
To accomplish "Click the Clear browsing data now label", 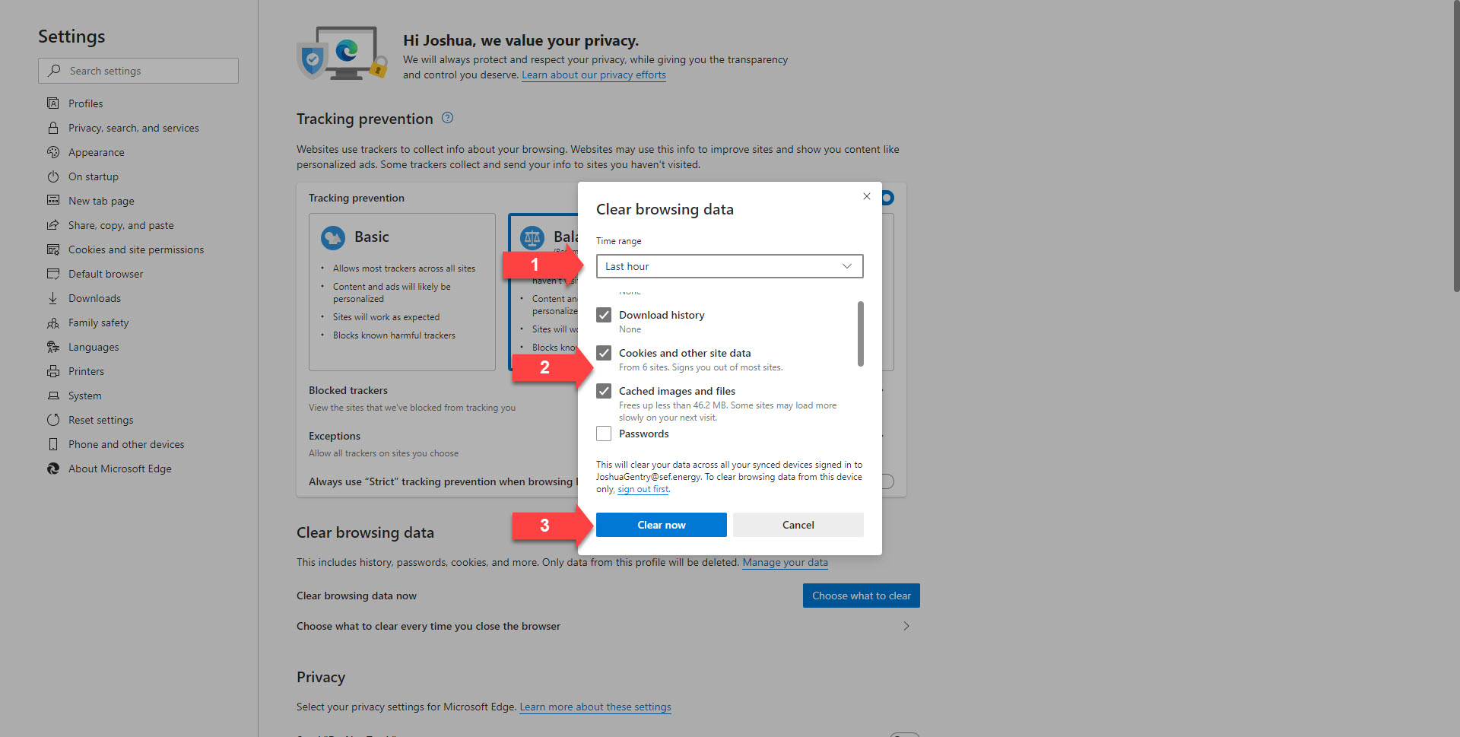I will click(357, 596).
